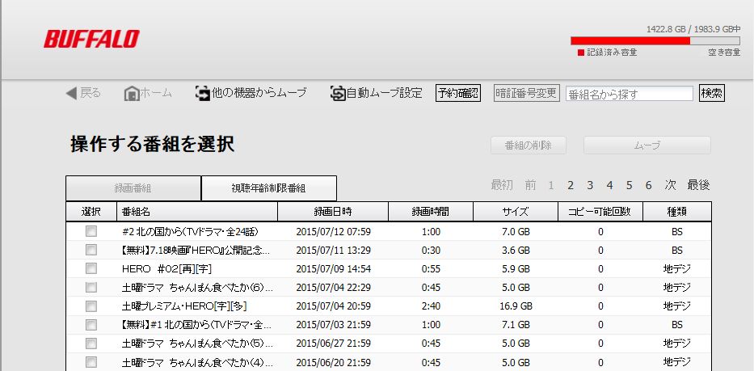
Task: Click the サイズ column header
Action: pyautogui.click(x=516, y=211)
